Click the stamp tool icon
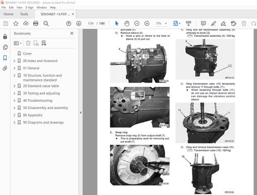Screen dimensions: 257x195 [233, 24]
